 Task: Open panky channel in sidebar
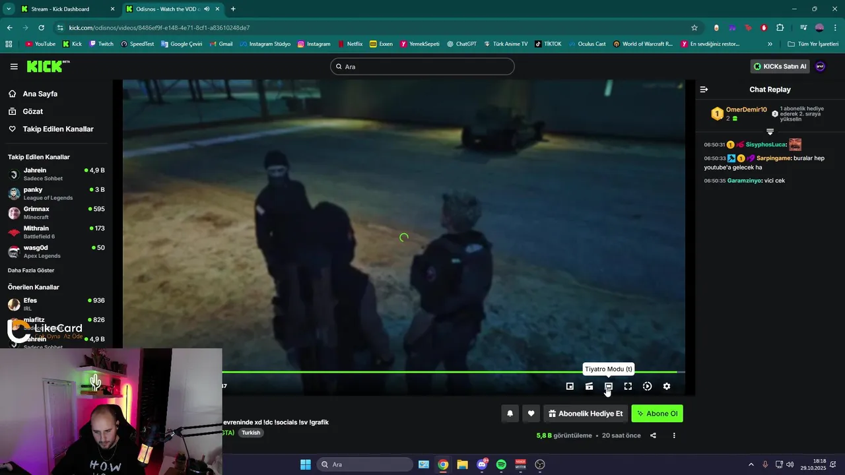[56, 193]
